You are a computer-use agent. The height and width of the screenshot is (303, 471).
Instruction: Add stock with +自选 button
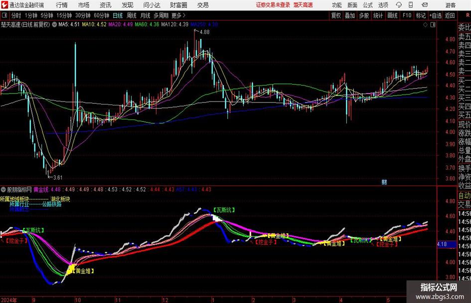coord(436,15)
